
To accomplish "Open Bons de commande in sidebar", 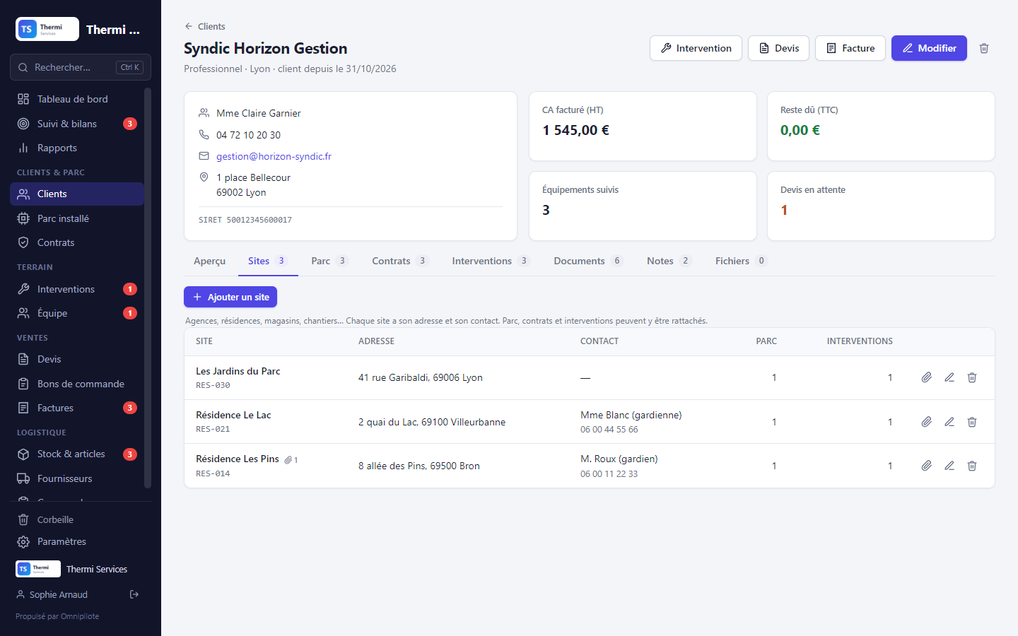I will click(x=77, y=384).
